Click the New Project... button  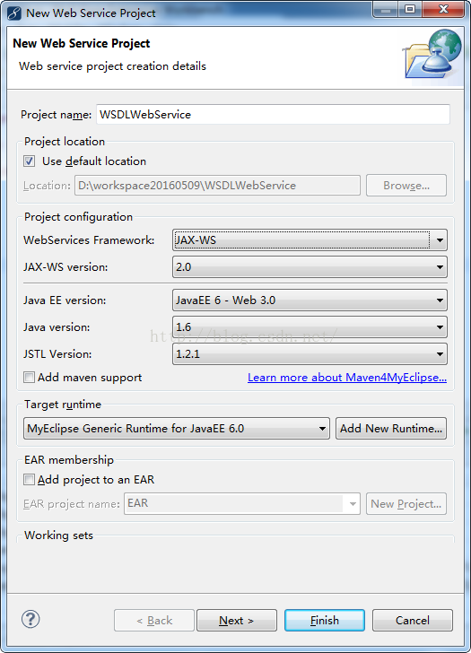point(406,504)
